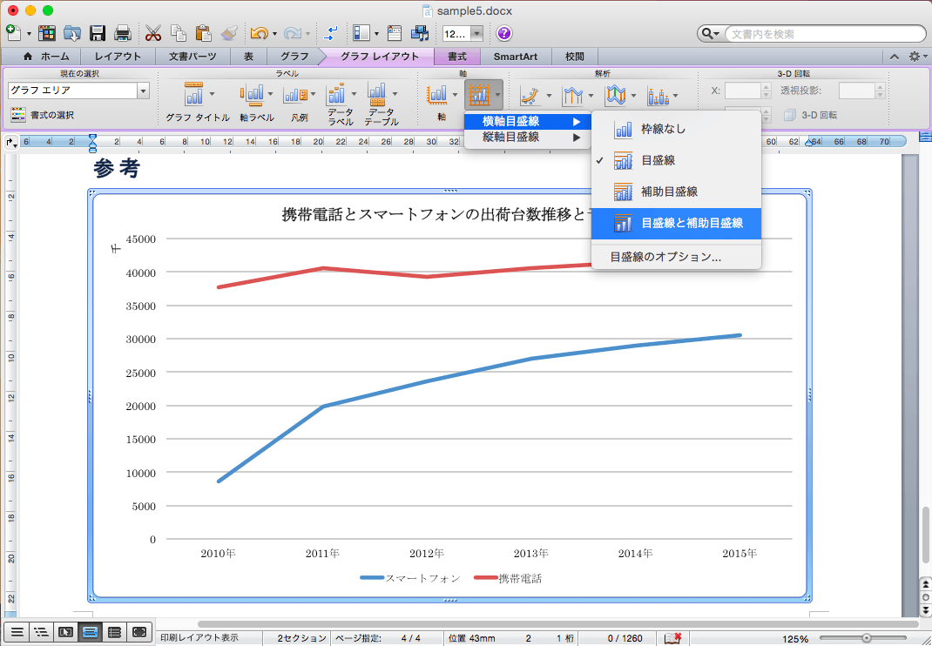
Task: Redo the last undone action
Action: click(292, 33)
